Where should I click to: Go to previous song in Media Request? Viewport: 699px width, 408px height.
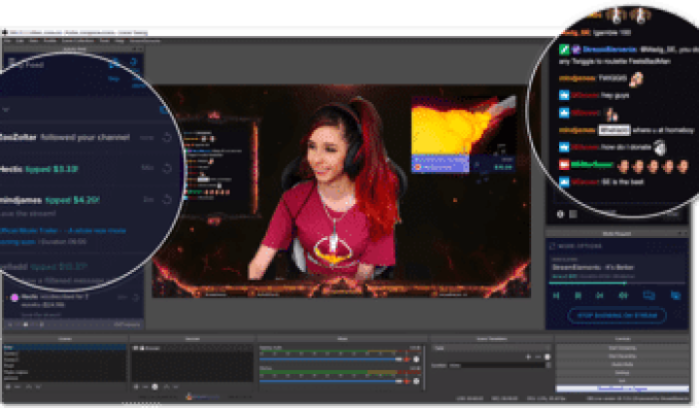coord(558,294)
